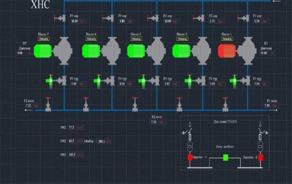Click the H1 motor current value 30.00
Image resolution: width=292 pixels, height=184 pixels.
coord(264,53)
